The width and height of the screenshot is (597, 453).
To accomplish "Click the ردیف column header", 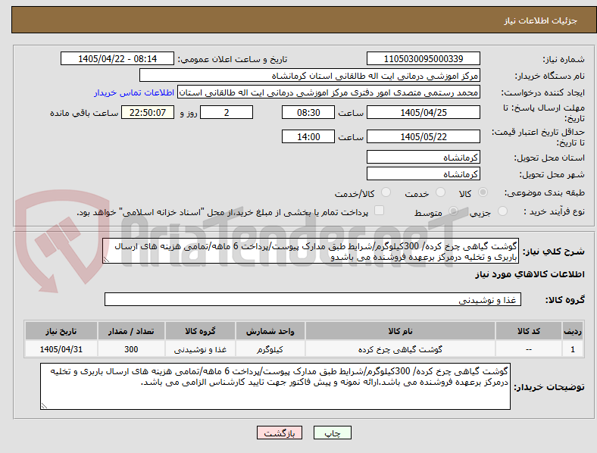I will tap(573, 331).
